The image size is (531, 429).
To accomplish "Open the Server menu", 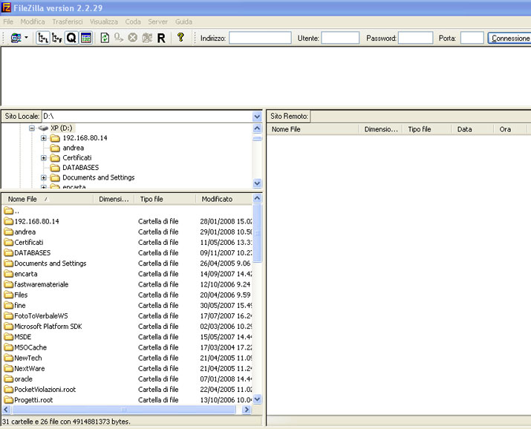I will point(157,22).
